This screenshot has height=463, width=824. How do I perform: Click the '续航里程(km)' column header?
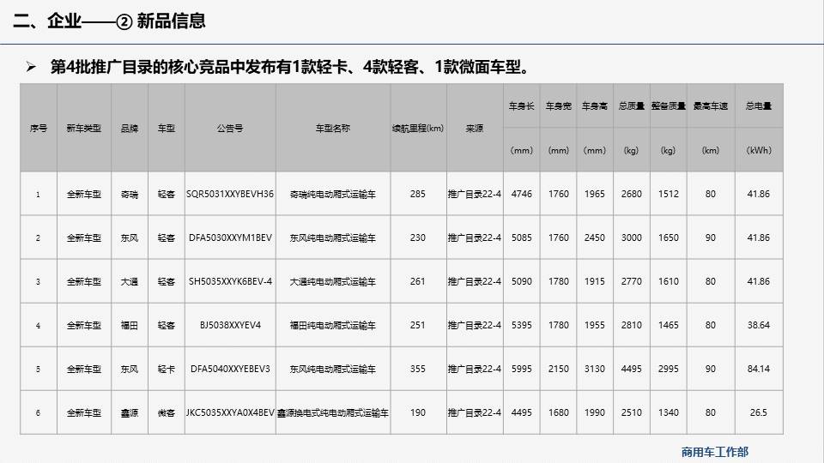coord(418,128)
